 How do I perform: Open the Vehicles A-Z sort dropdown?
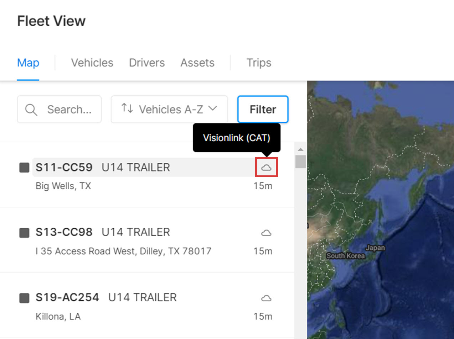[169, 109]
